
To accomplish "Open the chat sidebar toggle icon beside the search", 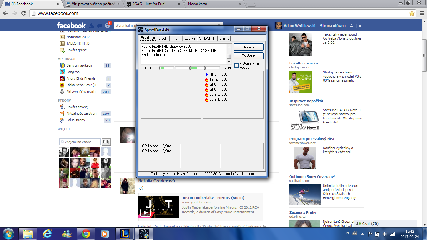I will tap(106, 142).
